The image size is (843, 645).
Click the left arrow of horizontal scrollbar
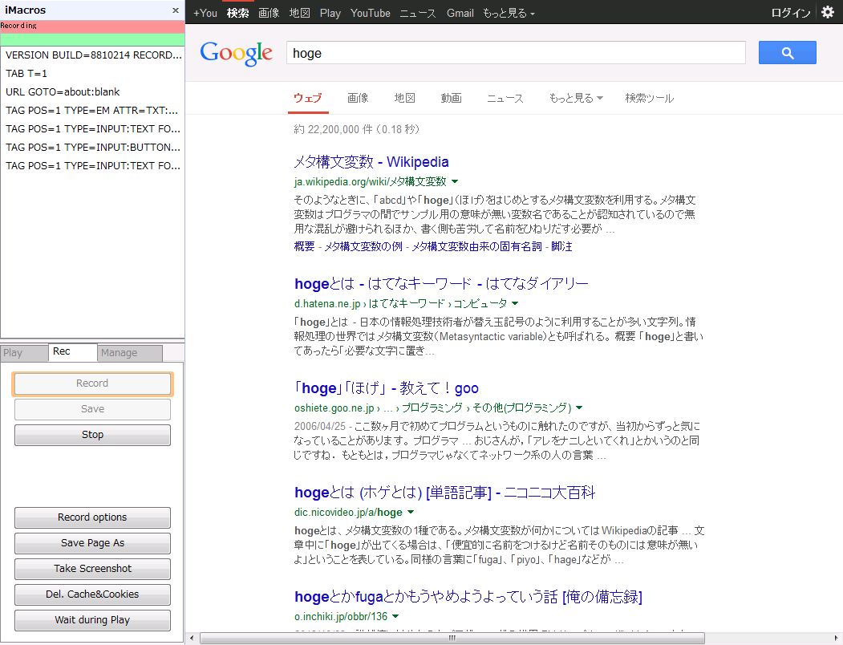click(192, 638)
